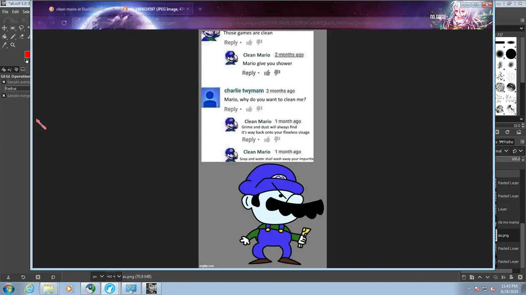Create a new layer group
This screenshot has height=295, width=526.
[x=472, y=277]
